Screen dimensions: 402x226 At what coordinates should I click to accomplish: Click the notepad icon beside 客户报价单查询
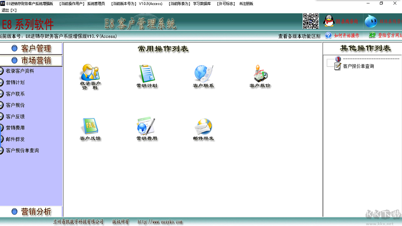[x=338, y=66]
